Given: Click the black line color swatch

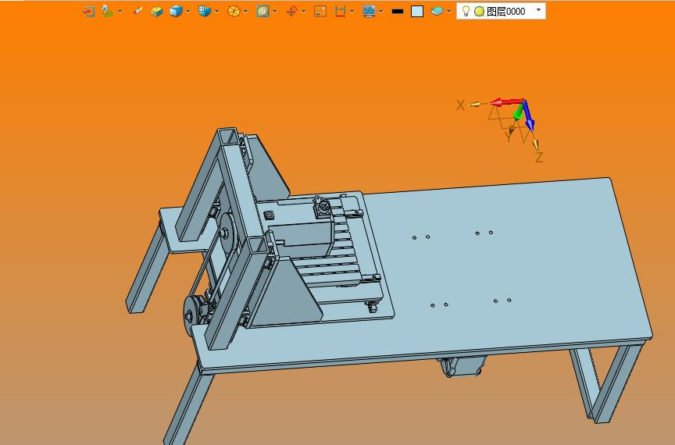Looking at the screenshot, I should (x=398, y=12).
